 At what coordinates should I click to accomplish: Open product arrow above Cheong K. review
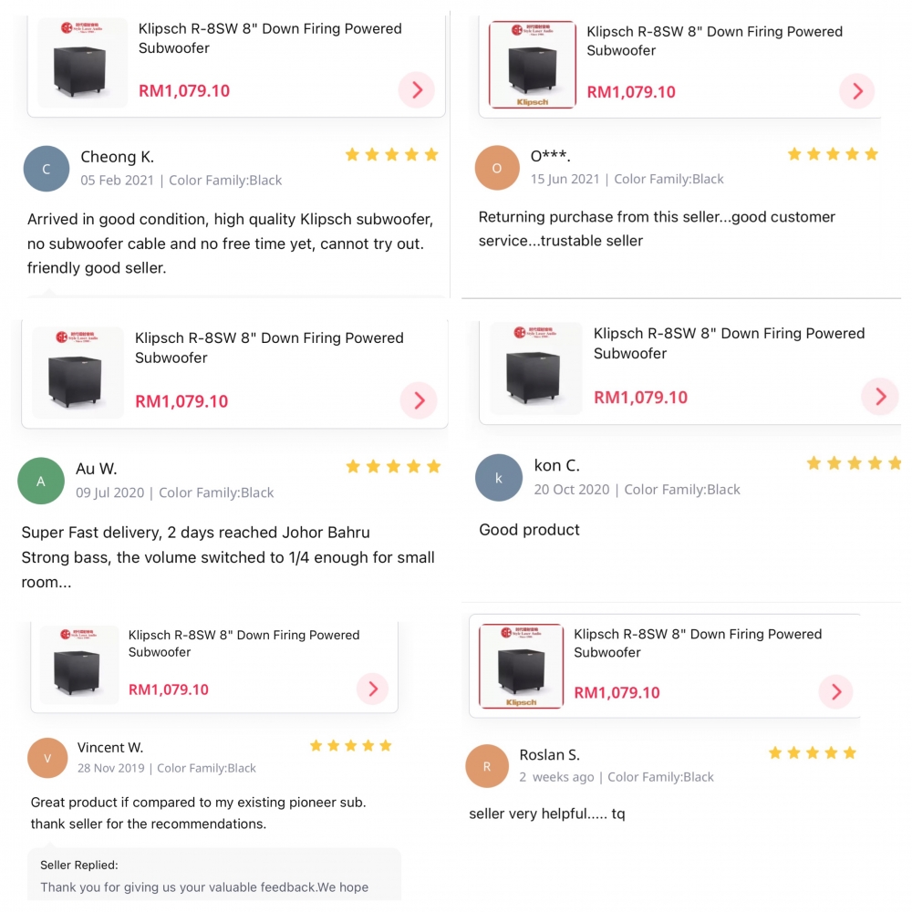pos(417,90)
